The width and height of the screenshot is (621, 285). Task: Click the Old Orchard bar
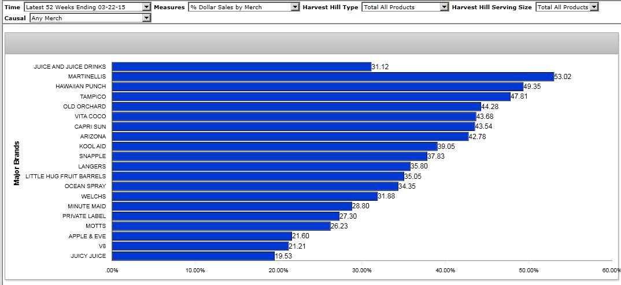point(296,106)
